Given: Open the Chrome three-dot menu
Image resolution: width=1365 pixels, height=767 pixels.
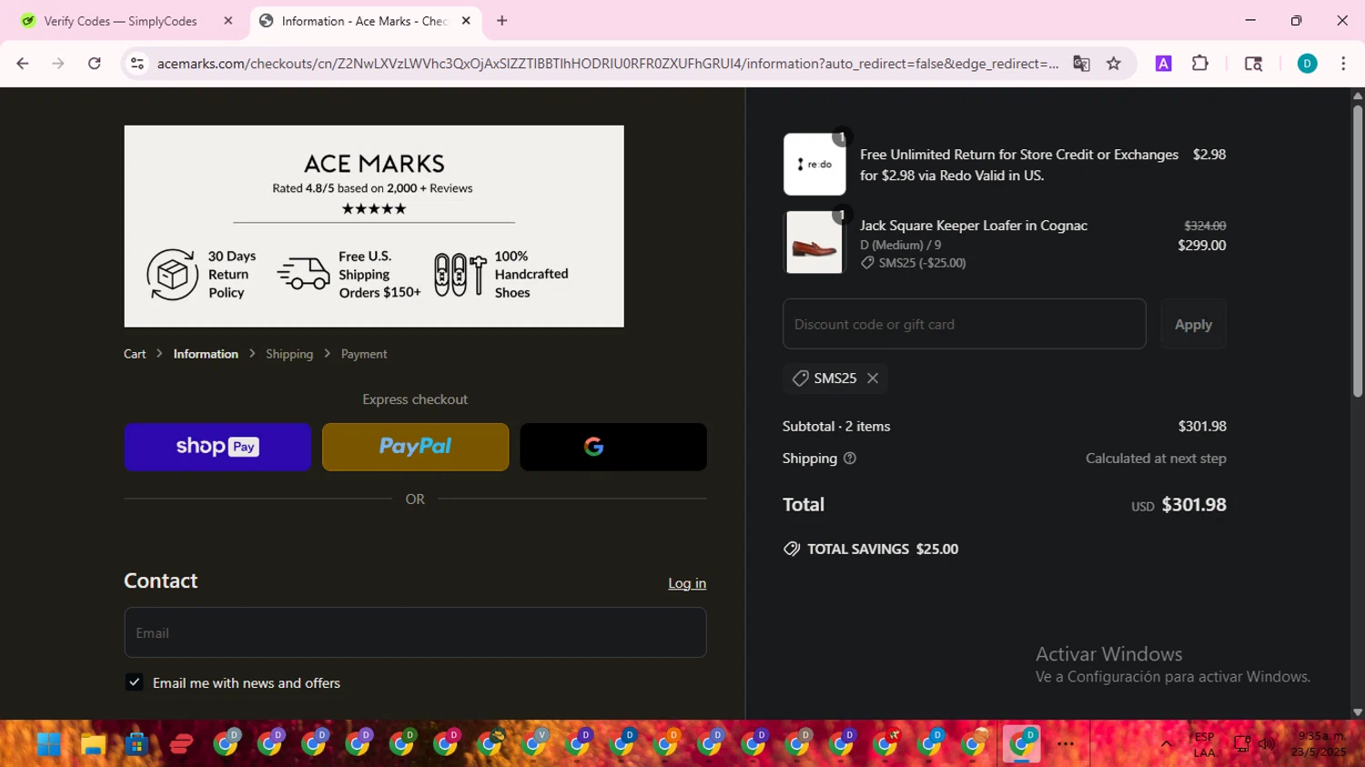Looking at the screenshot, I should coord(1343,64).
